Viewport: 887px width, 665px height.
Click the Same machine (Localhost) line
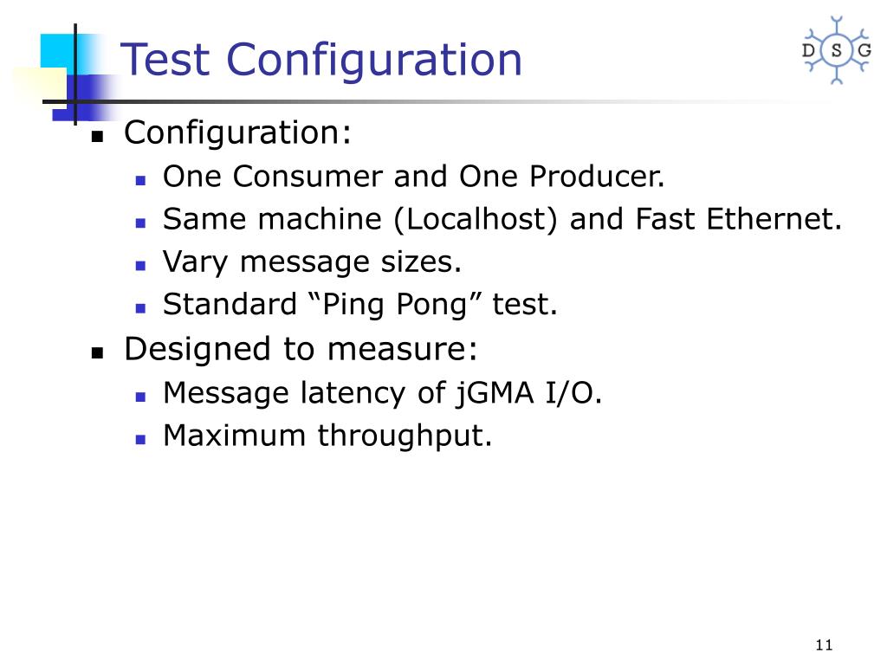[x=502, y=219]
